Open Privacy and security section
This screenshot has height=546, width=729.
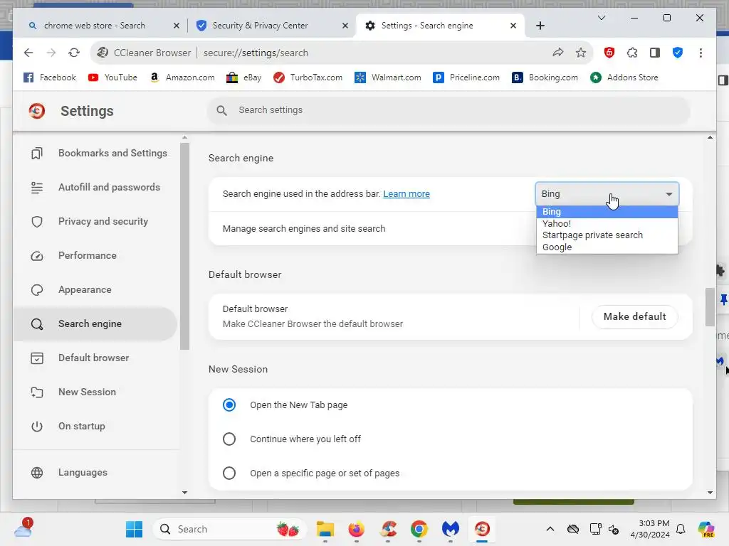pyautogui.click(x=96, y=222)
